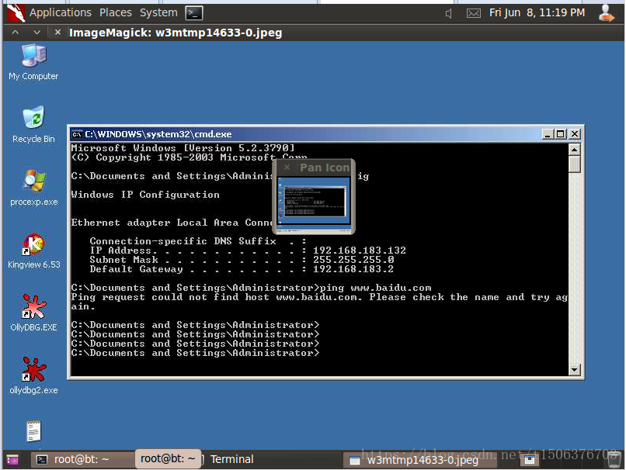Switch to the Terminal taskbar item
This screenshot has width=626, height=470.
(x=230, y=460)
